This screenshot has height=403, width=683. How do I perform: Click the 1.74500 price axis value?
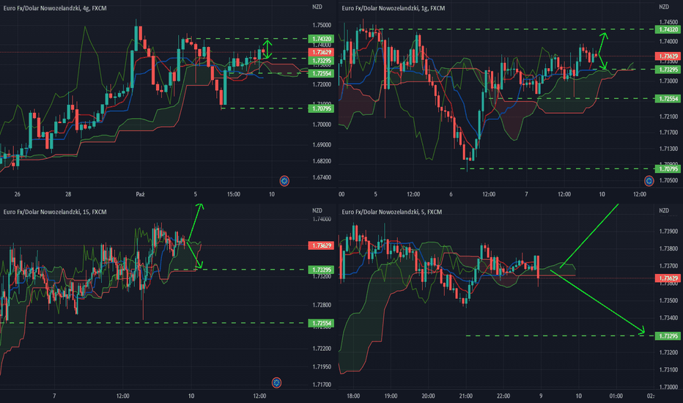click(x=668, y=21)
